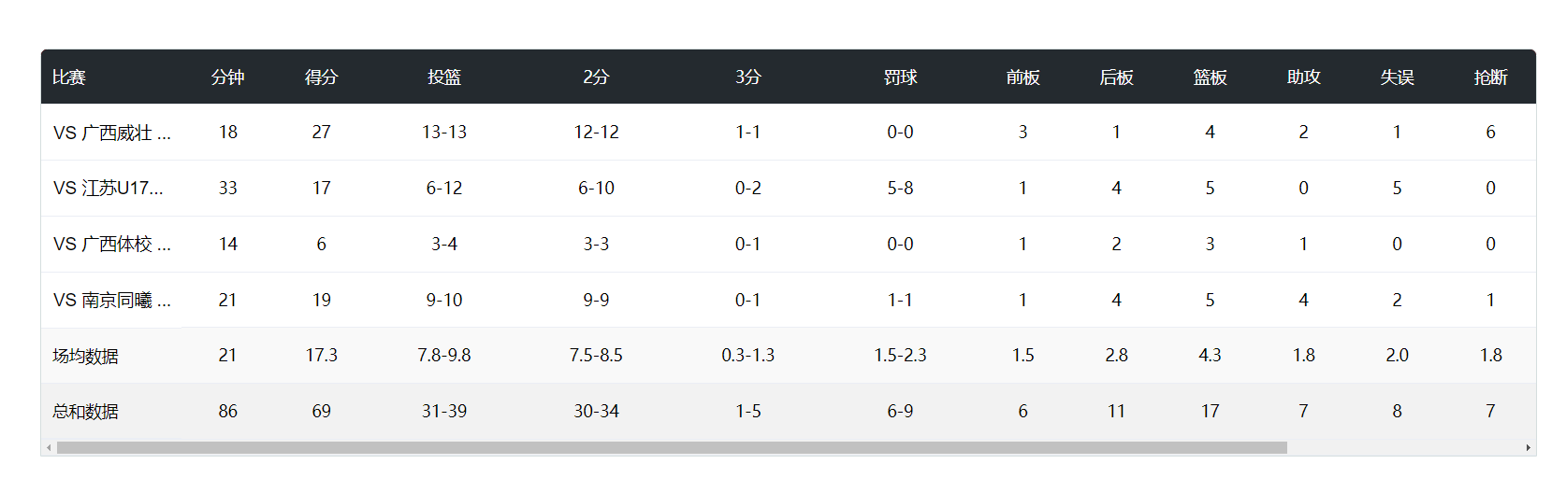Click the 27 points cell for 广西威壮
1566x478 pixels.
321,133
